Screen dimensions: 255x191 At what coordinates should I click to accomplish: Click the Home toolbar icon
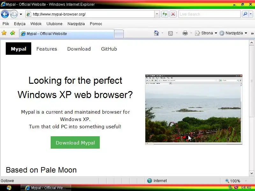click(x=156, y=33)
